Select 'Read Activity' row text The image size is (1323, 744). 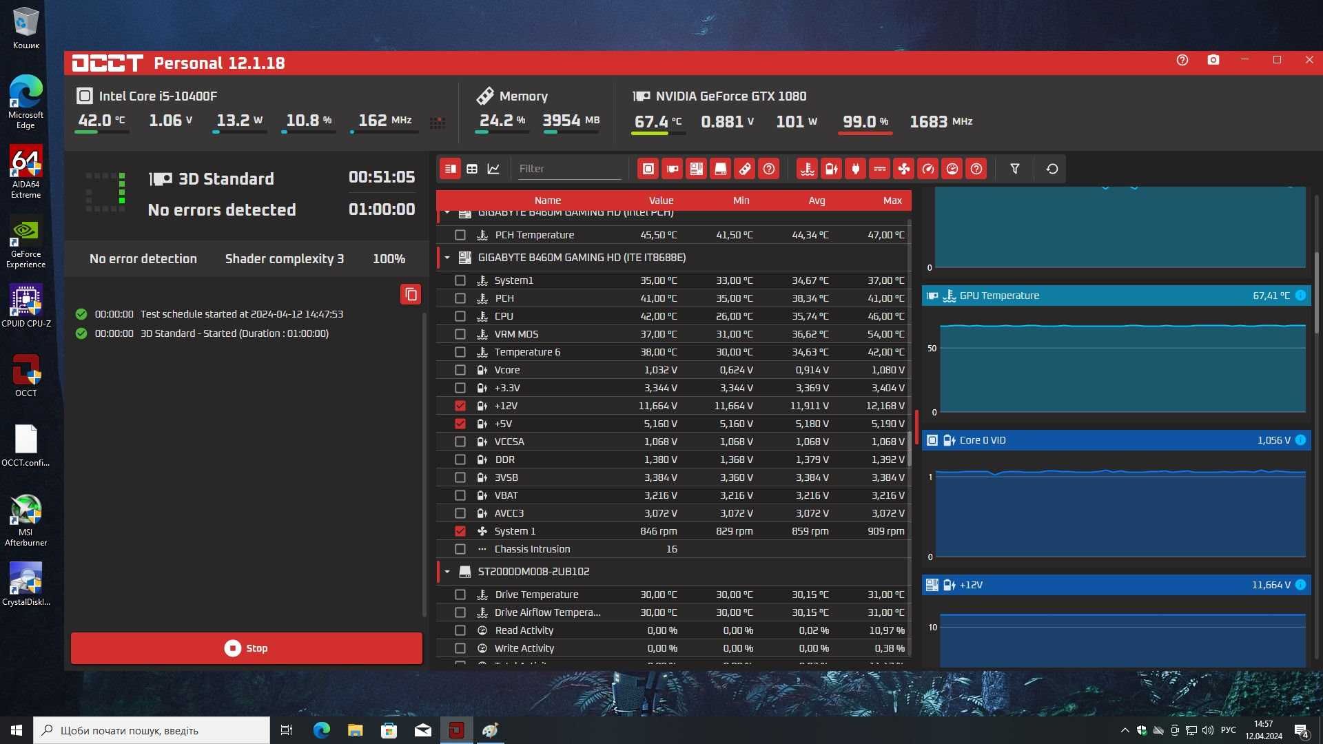[524, 630]
